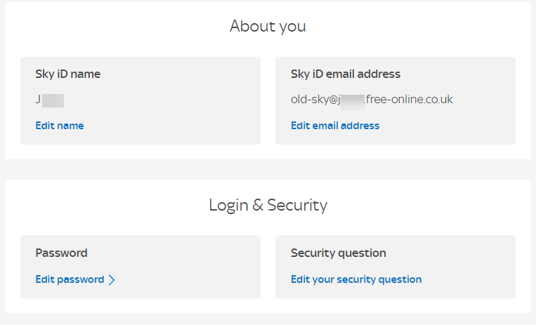
Task: Click the 'old-sky@' start of the email
Action: point(313,100)
